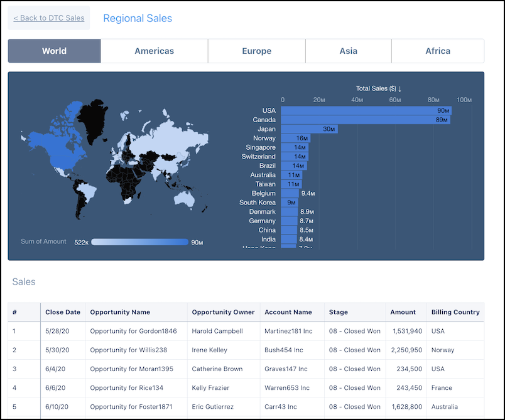The height and width of the screenshot is (420, 505).
Task: Click amount '1,531,940' cell
Action: (x=407, y=331)
